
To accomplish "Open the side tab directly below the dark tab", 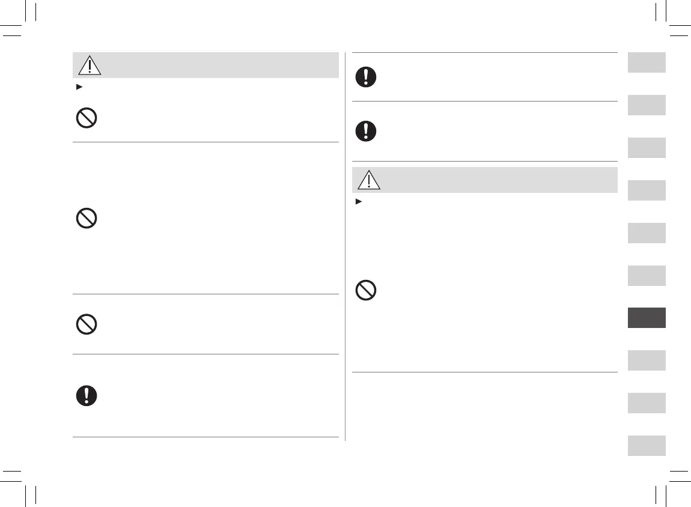I will (x=647, y=360).
